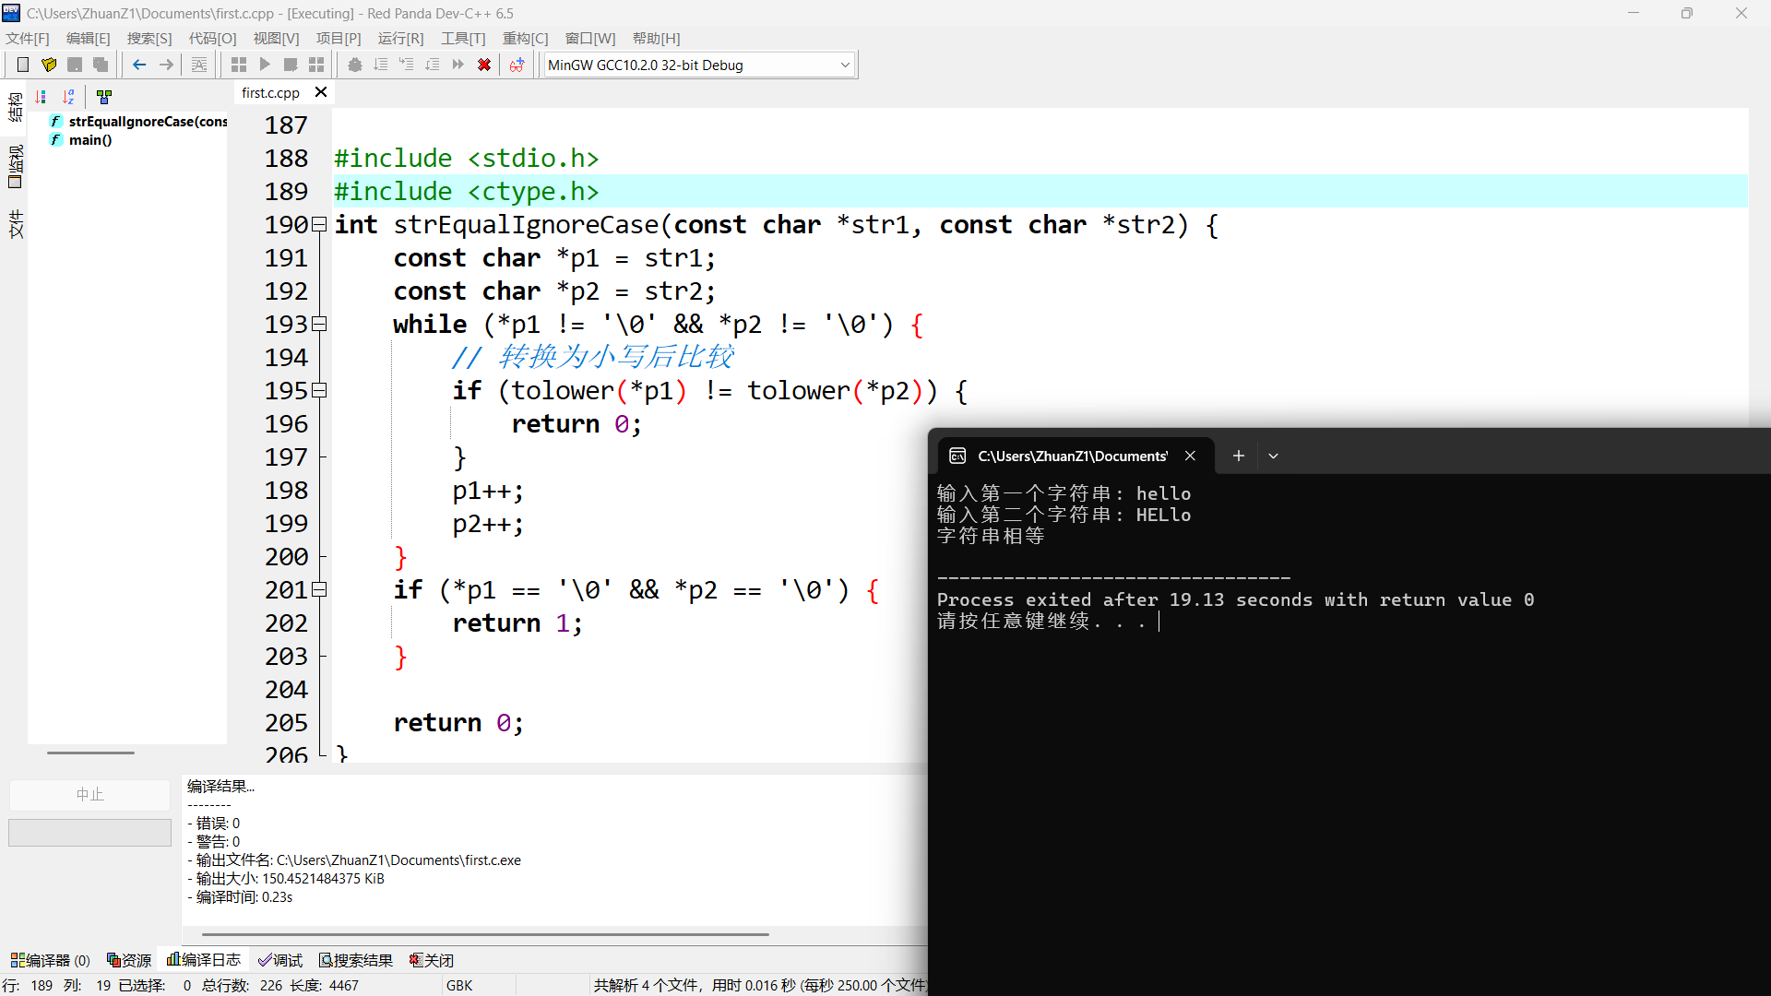1771x996 pixels.
Task: Click the back navigation arrow
Action: (139, 65)
